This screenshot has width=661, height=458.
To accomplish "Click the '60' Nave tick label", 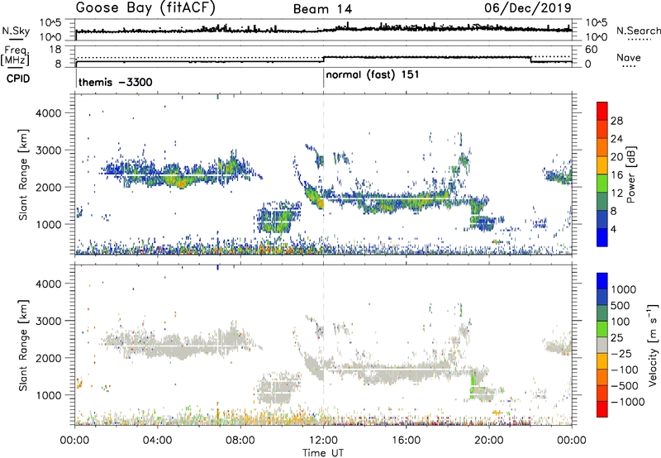I will 592,50.
